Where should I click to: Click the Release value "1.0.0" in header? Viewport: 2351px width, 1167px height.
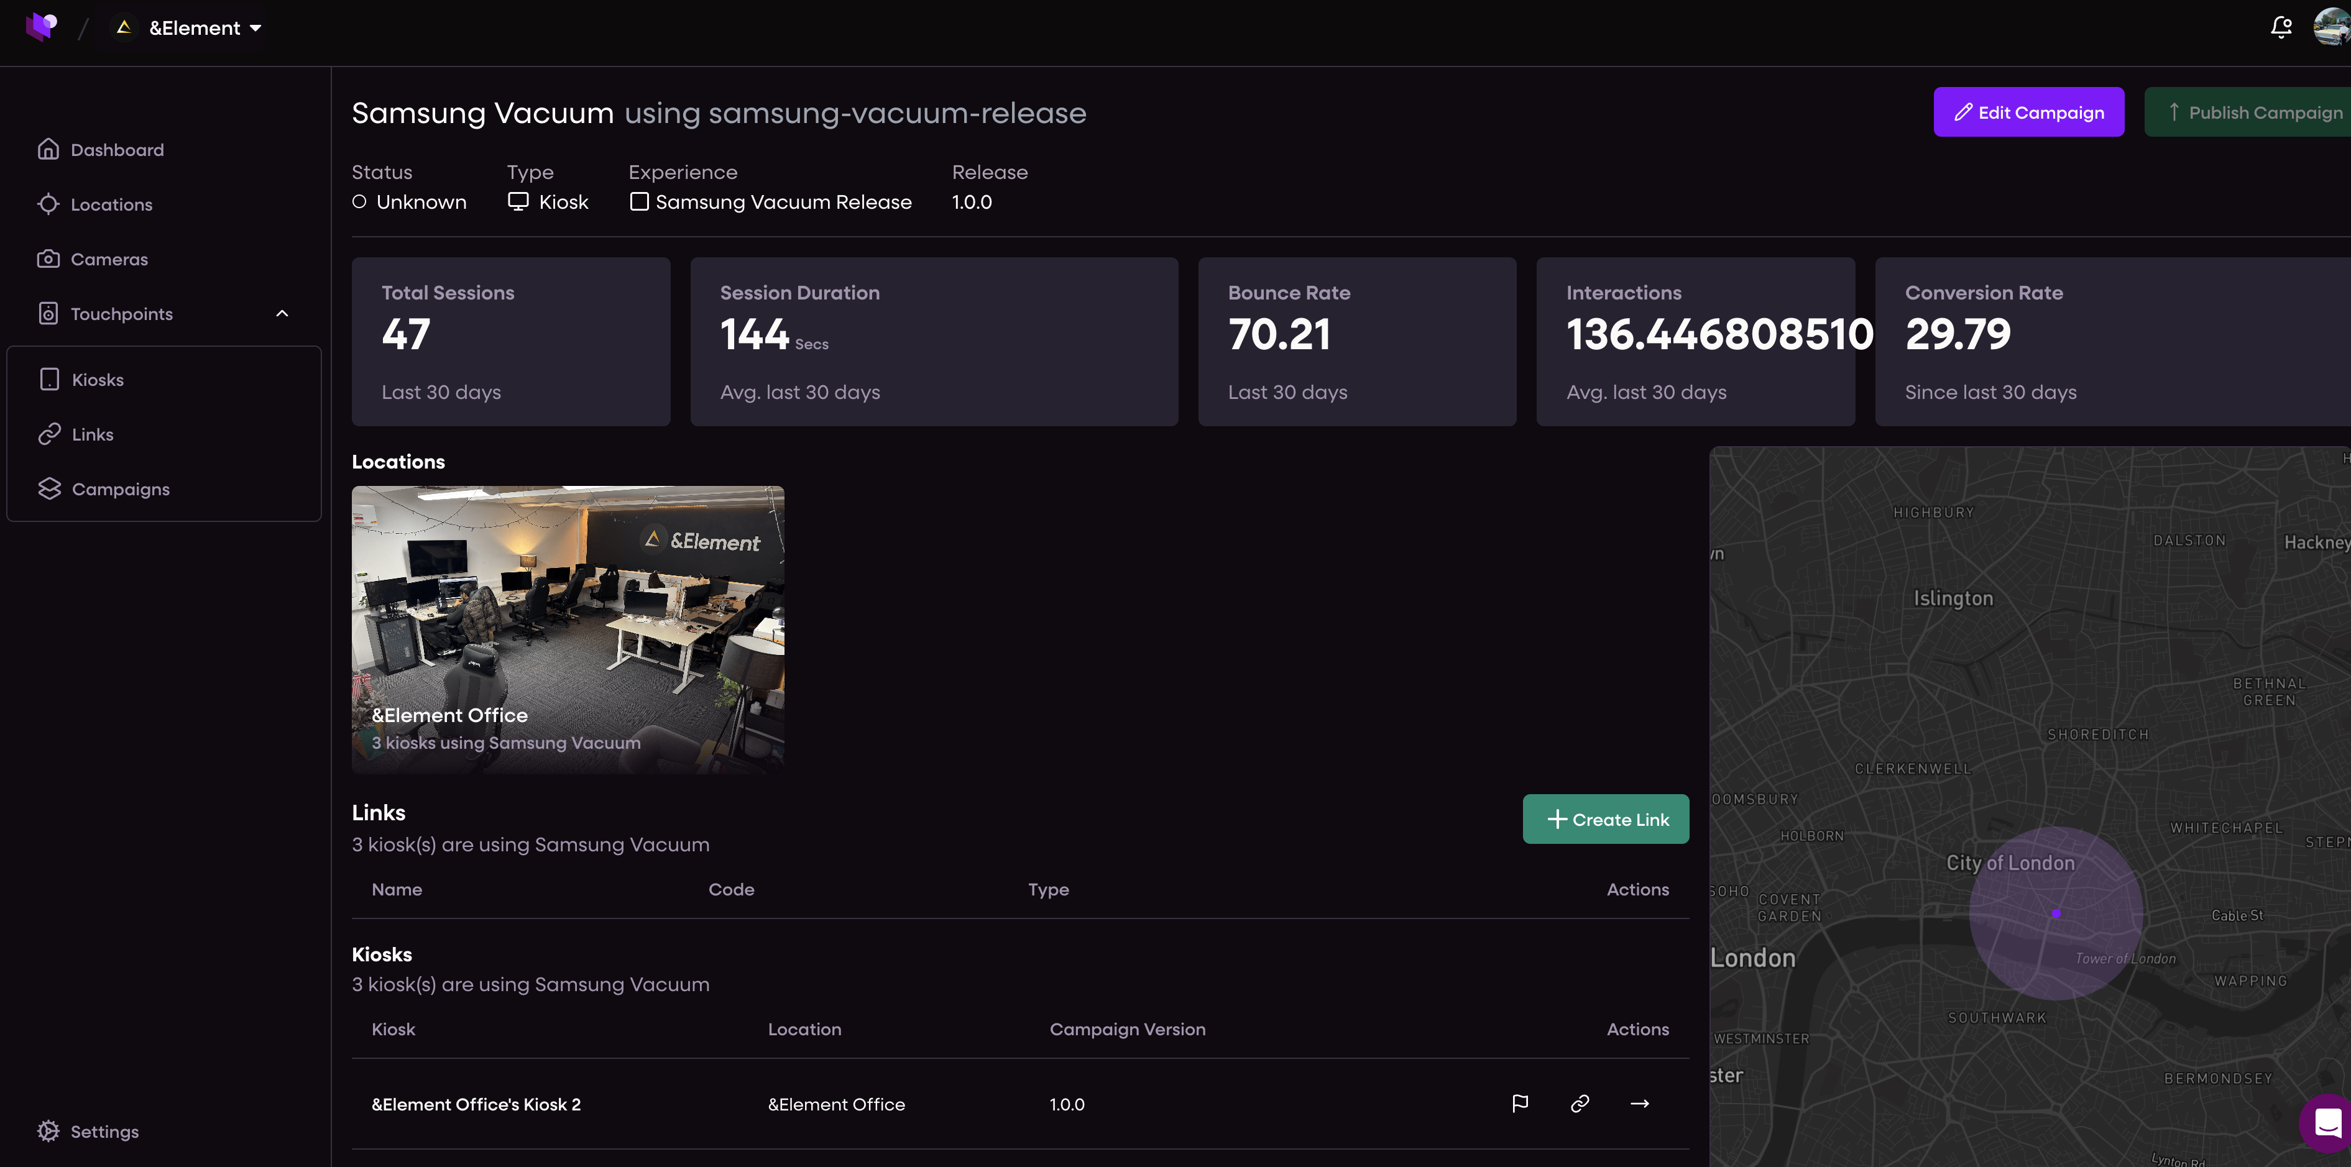click(x=972, y=202)
